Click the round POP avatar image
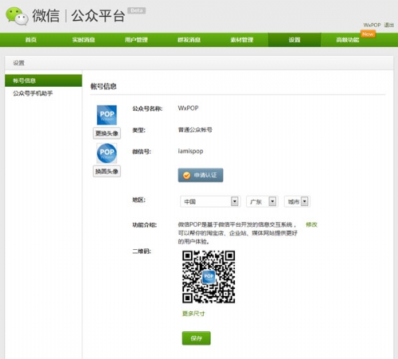The image size is (398, 359). 107,153
